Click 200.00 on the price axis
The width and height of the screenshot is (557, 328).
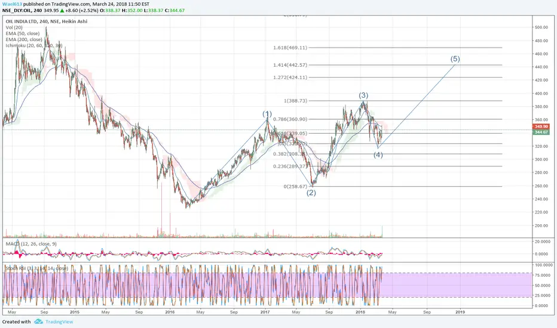[x=541, y=225]
